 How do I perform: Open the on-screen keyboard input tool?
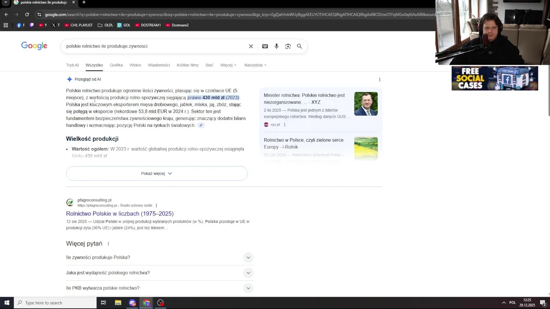(x=265, y=46)
